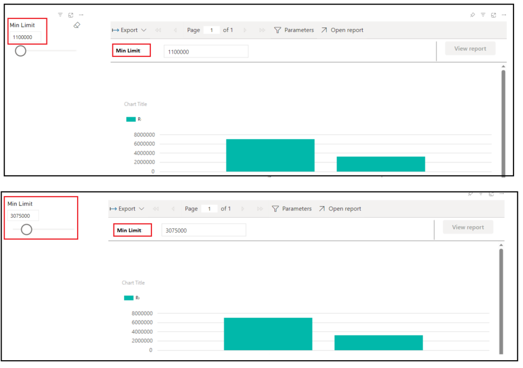Click page number box in 3075000 report toolbar

(209, 209)
